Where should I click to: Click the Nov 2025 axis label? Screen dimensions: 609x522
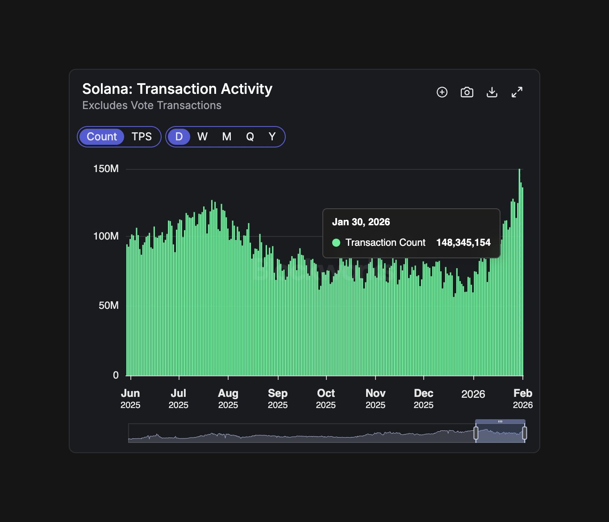tap(375, 399)
